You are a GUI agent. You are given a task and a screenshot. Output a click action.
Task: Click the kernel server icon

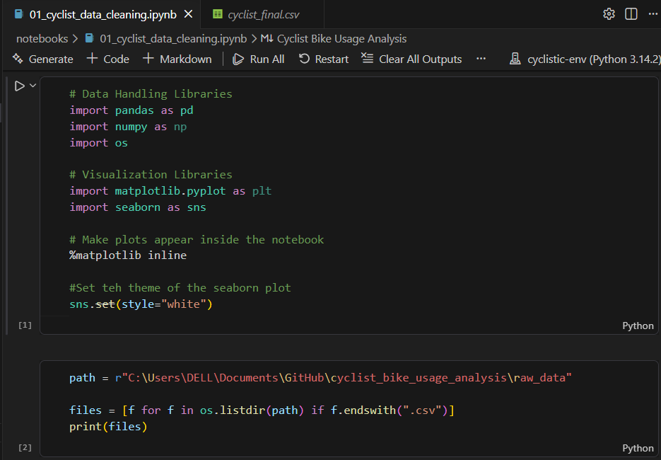[x=515, y=59]
